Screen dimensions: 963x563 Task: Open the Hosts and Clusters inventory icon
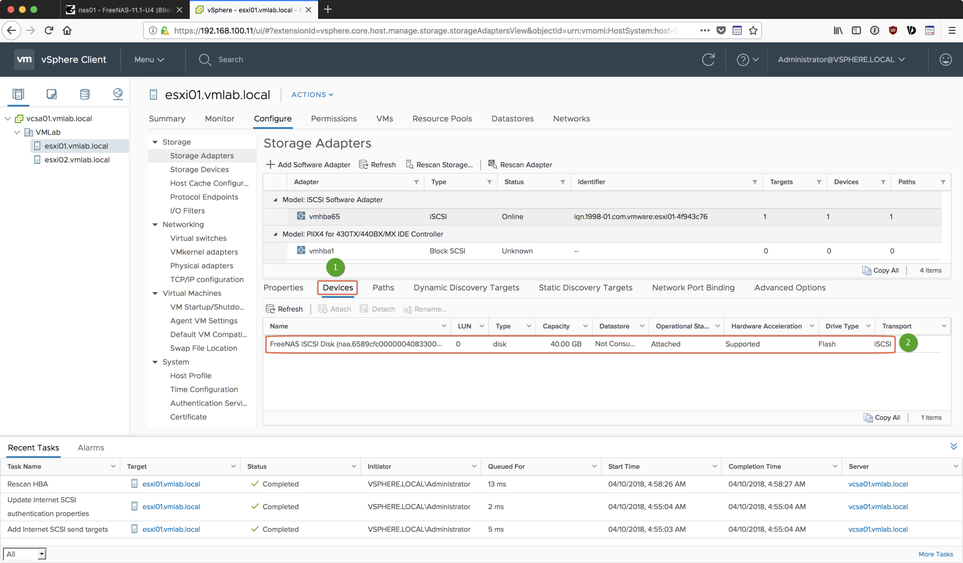[x=18, y=94]
